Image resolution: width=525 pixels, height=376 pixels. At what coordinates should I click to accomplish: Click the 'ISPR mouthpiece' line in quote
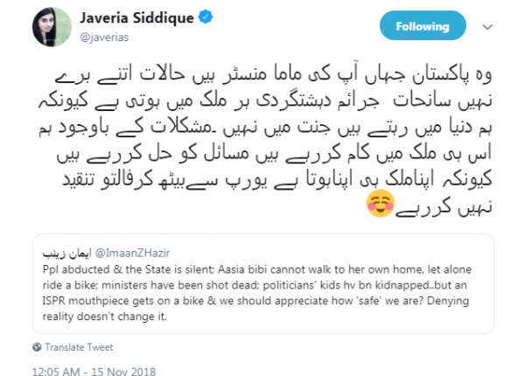[255, 301]
